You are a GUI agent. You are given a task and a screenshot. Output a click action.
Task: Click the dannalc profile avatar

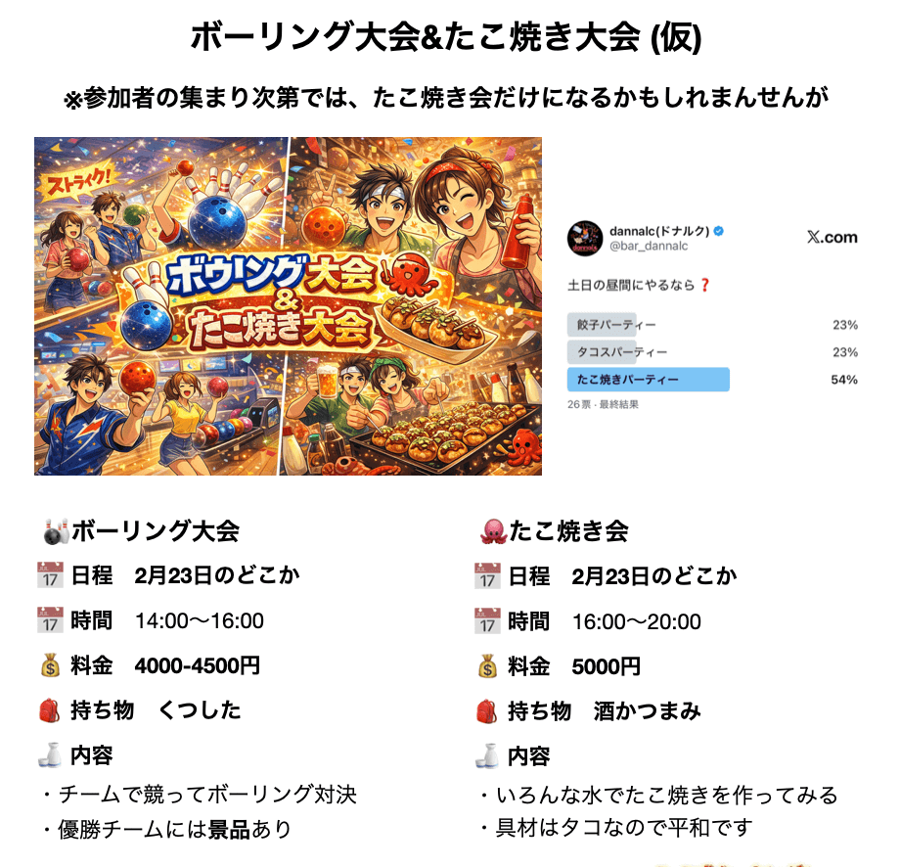click(x=585, y=239)
